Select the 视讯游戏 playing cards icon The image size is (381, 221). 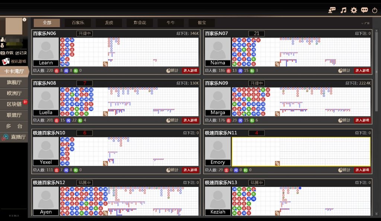coord(7,61)
